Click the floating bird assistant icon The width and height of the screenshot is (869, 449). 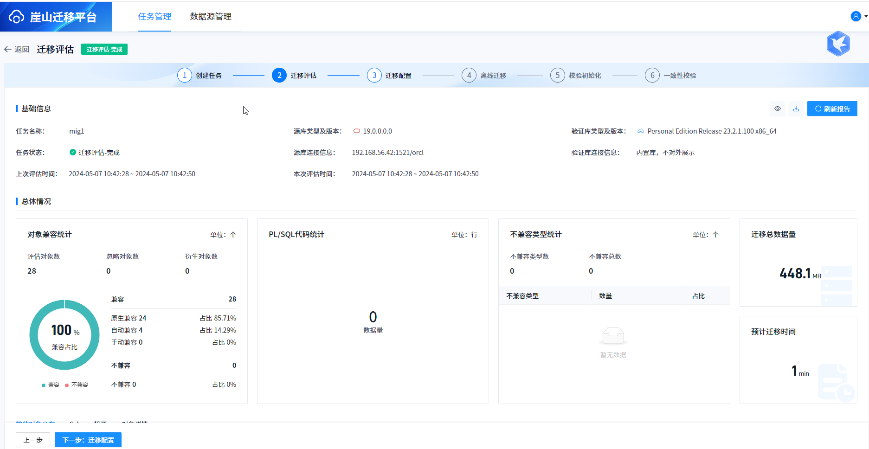(838, 44)
